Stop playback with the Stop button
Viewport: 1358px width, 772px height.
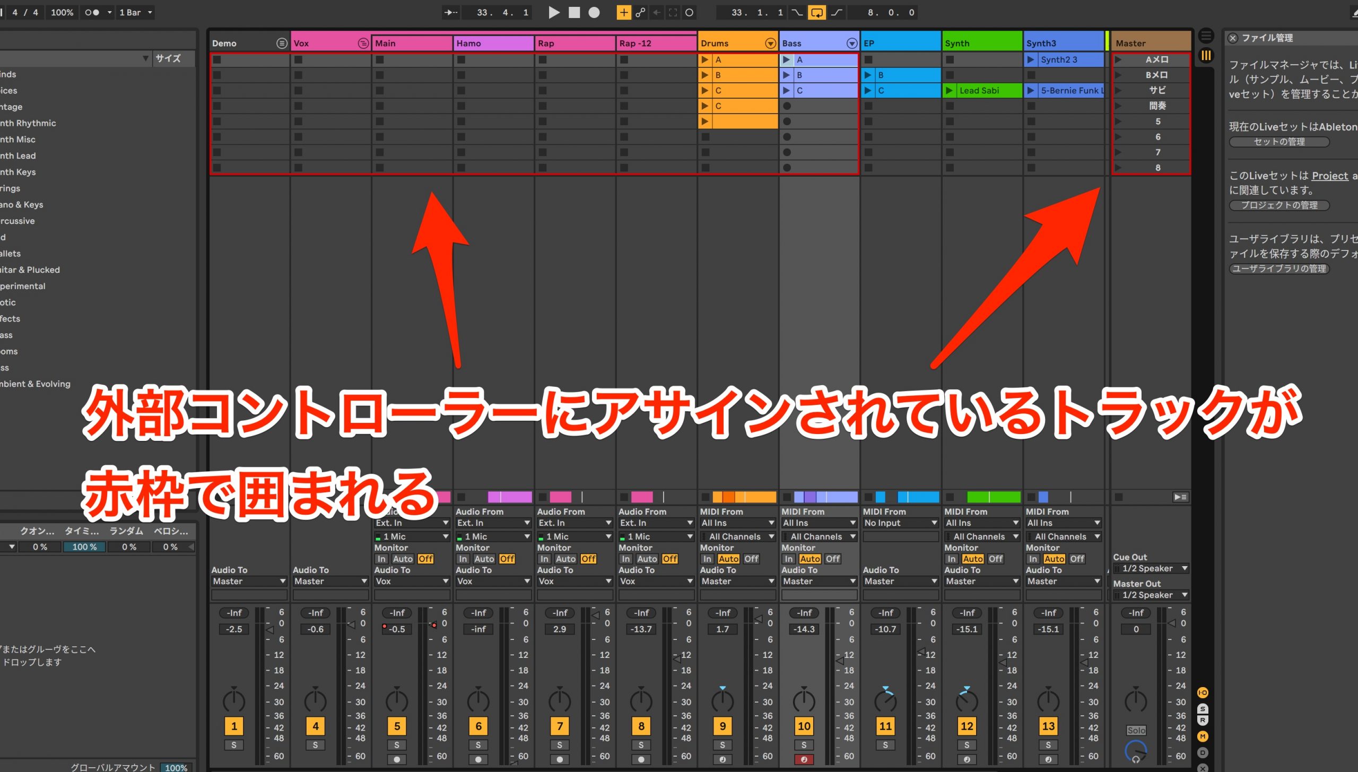(574, 12)
